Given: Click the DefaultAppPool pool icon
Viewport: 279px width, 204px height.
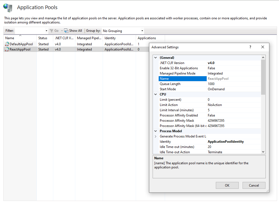Looking at the screenshot, I should click(x=7, y=44).
